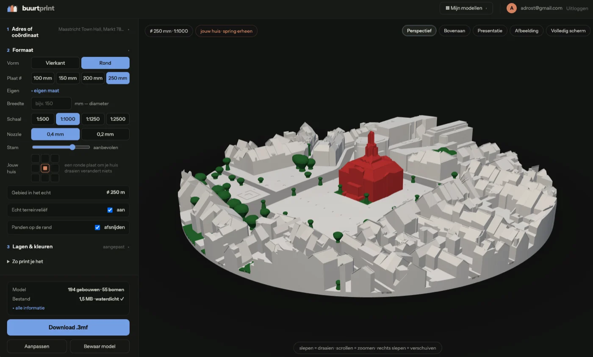Toggle the Echt terreinreliëf checkbox

110,210
